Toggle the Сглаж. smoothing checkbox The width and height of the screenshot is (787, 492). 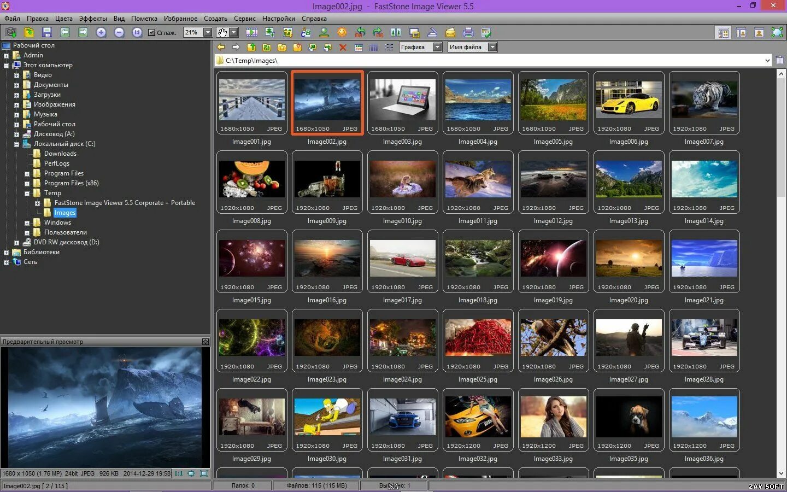[x=152, y=33]
